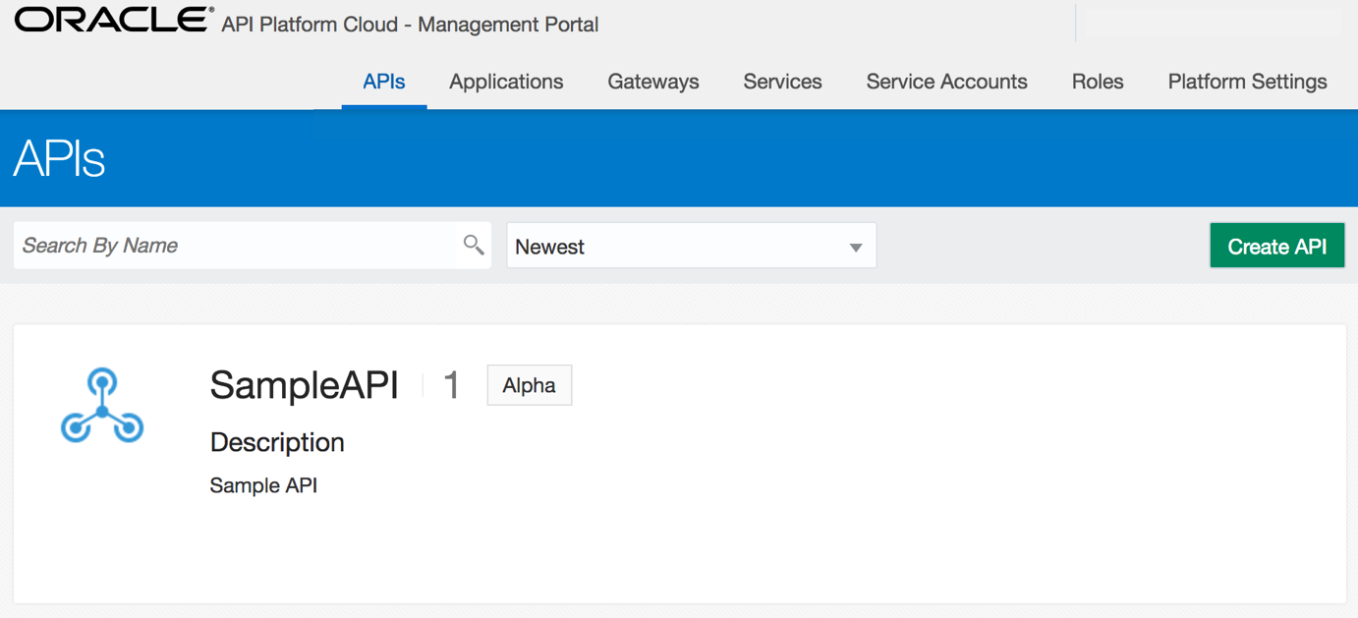
Task: Open the SampleAPI title link
Action: tap(305, 385)
